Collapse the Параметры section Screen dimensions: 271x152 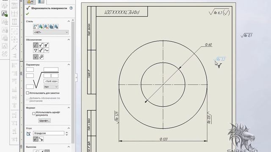(69, 65)
